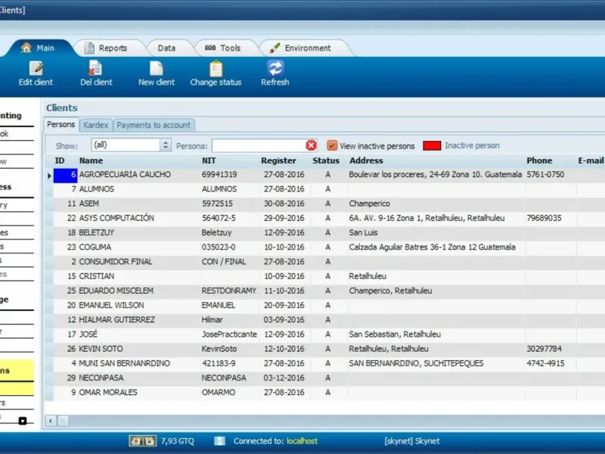Sort by the Phone column header

coord(539,160)
